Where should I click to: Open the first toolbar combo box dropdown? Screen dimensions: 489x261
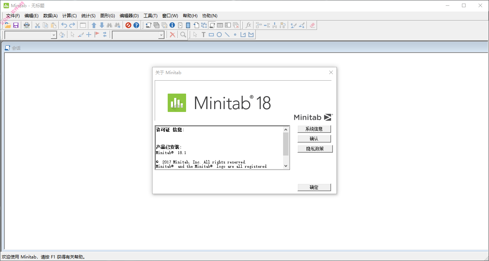[54, 35]
